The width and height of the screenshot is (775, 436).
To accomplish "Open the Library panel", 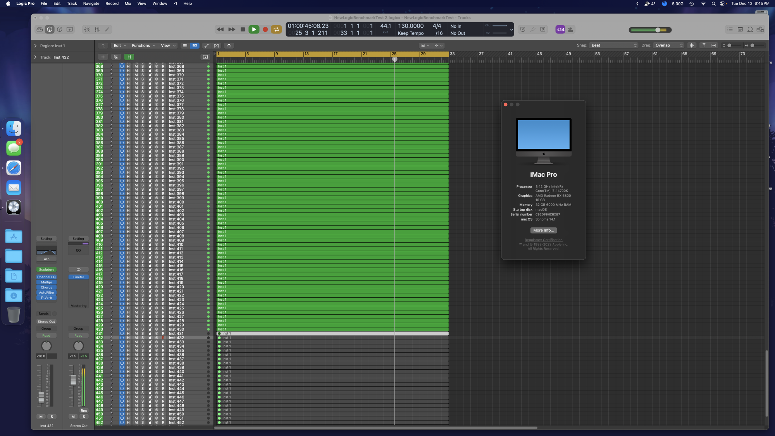I will coord(40,29).
